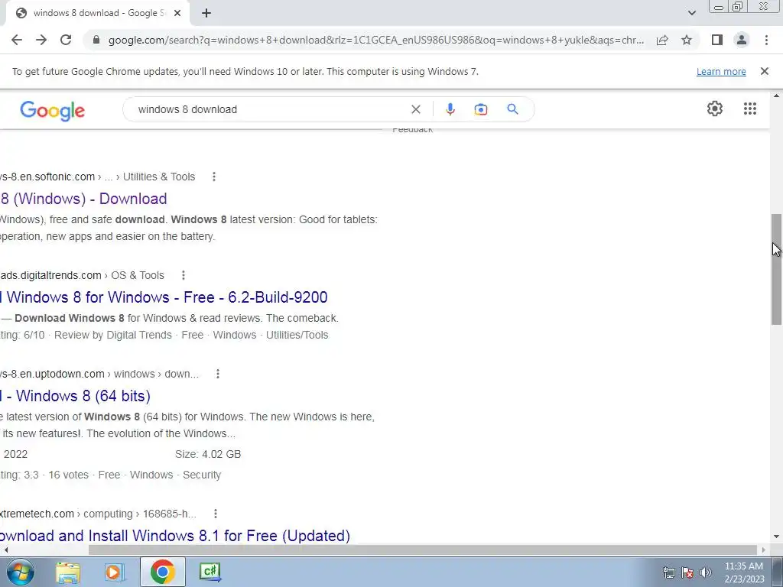Start voice search with microphone icon
This screenshot has height=587, width=783.
tap(450, 109)
